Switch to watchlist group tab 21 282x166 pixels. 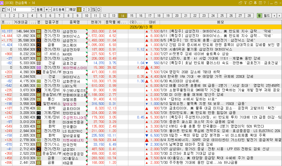186,16
